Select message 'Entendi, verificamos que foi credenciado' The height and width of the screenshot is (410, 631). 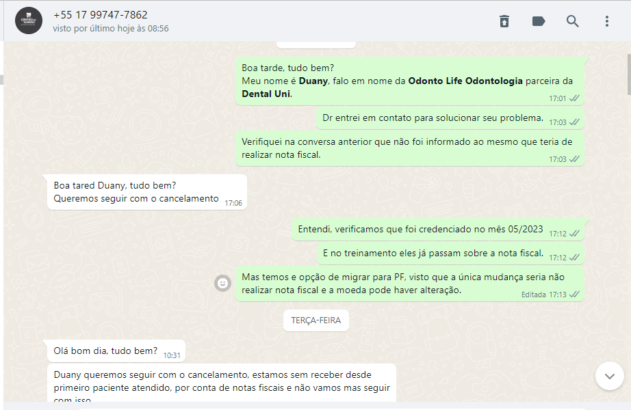tap(438, 230)
